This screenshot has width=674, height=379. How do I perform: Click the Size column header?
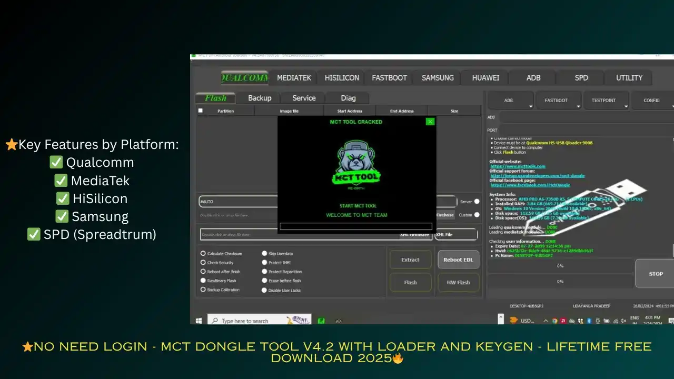point(454,111)
